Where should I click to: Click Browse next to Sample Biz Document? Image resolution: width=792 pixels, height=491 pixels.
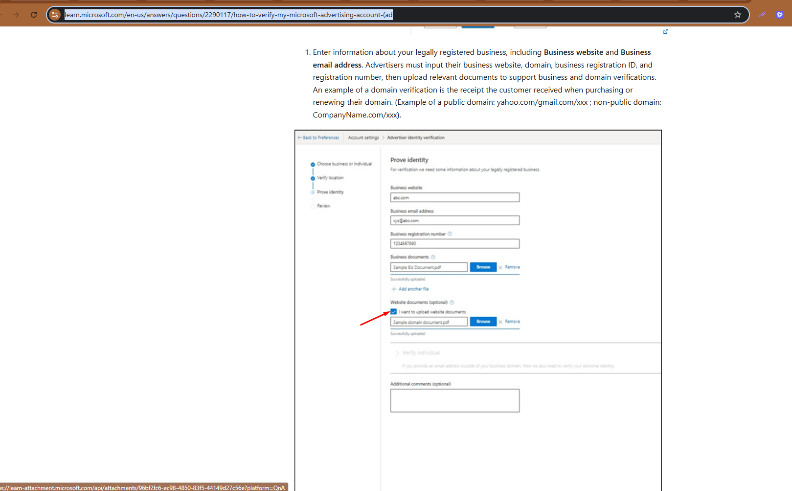tap(483, 267)
